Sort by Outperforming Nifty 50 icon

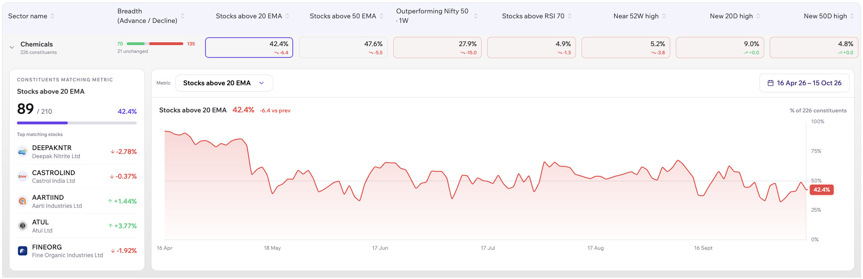(476, 16)
